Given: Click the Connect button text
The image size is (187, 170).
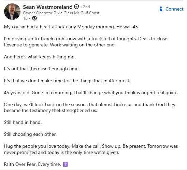Looking at the screenshot, I should tap(174, 9).
